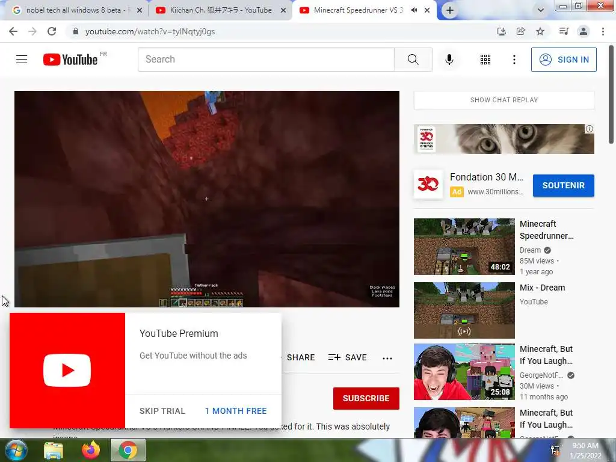Screen dimensions: 616x462
Task: Open Fondation 30 M... ad title
Action: [486, 177]
